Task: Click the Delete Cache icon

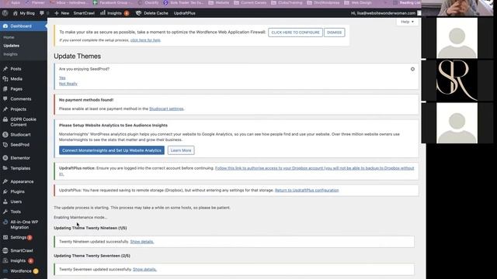Action: (x=138, y=13)
